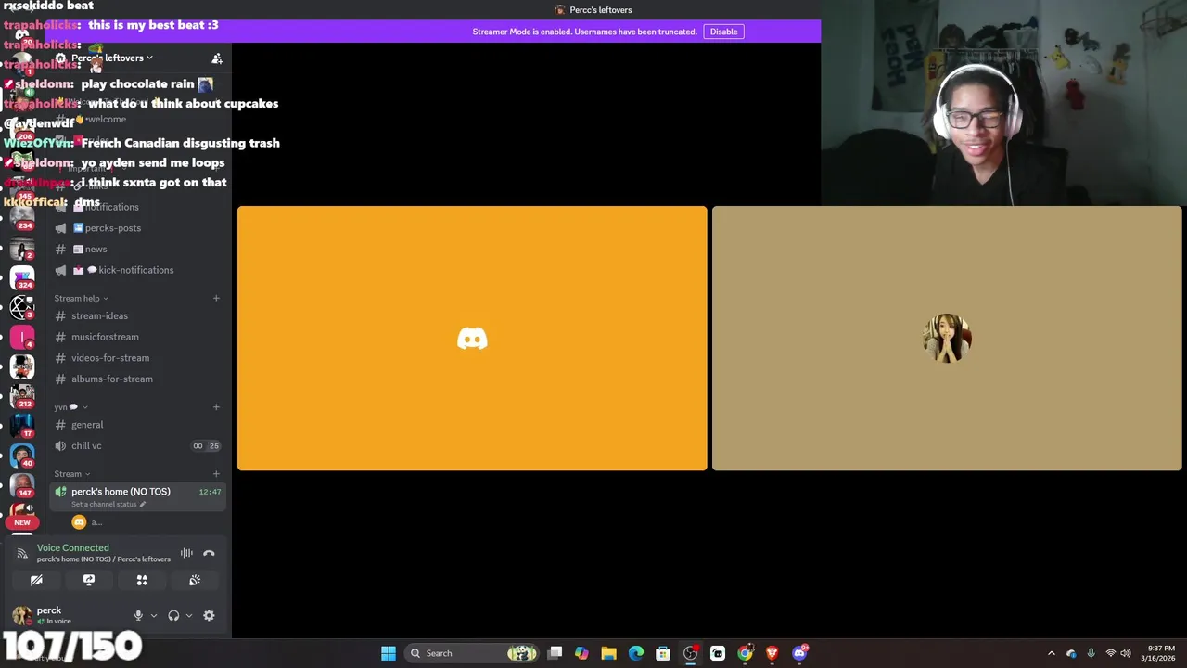1187x668 pixels.
Task: Invite people icon beside server name
Action: point(217,58)
